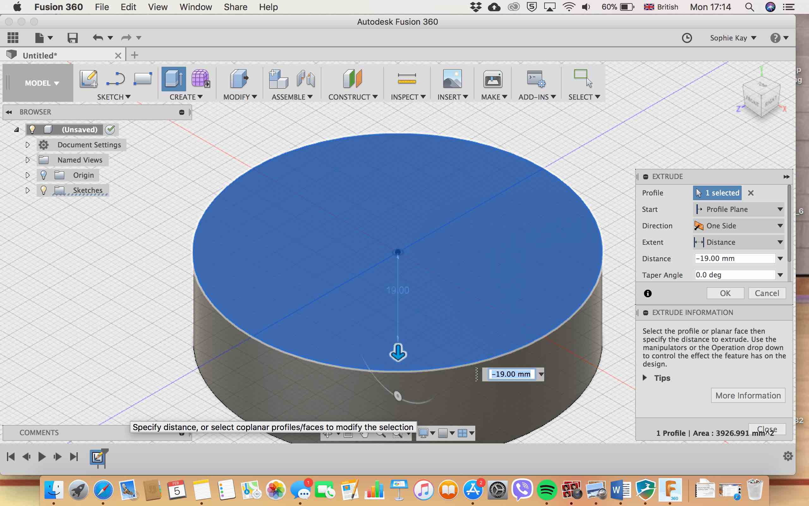809x506 pixels.
Task: Click the sketch feature in timeline
Action: (98, 456)
